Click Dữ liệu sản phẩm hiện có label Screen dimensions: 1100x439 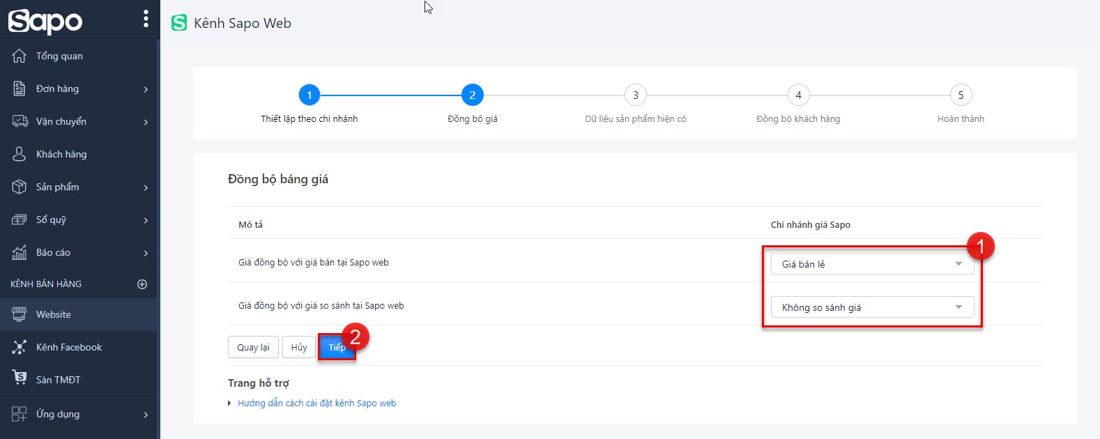[636, 119]
